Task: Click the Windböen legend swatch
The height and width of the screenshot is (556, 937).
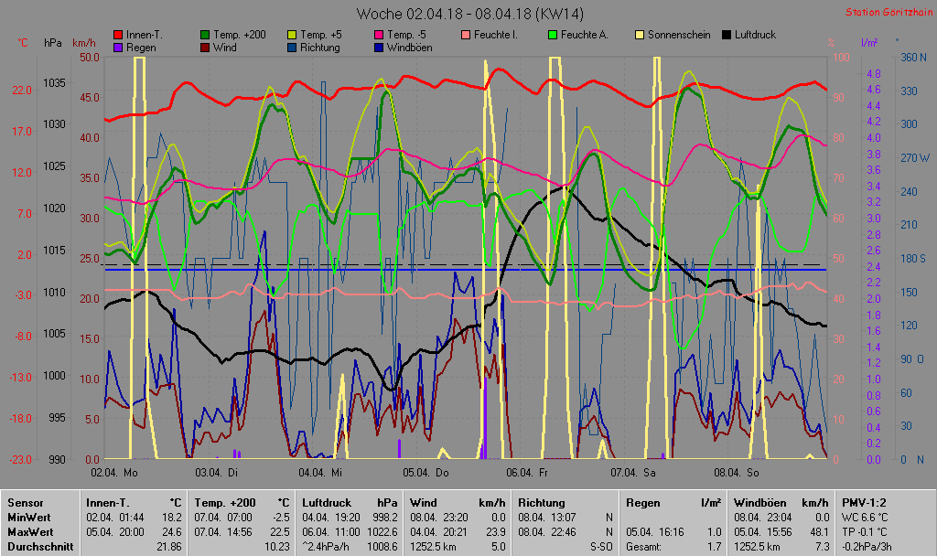Action: (379, 47)
